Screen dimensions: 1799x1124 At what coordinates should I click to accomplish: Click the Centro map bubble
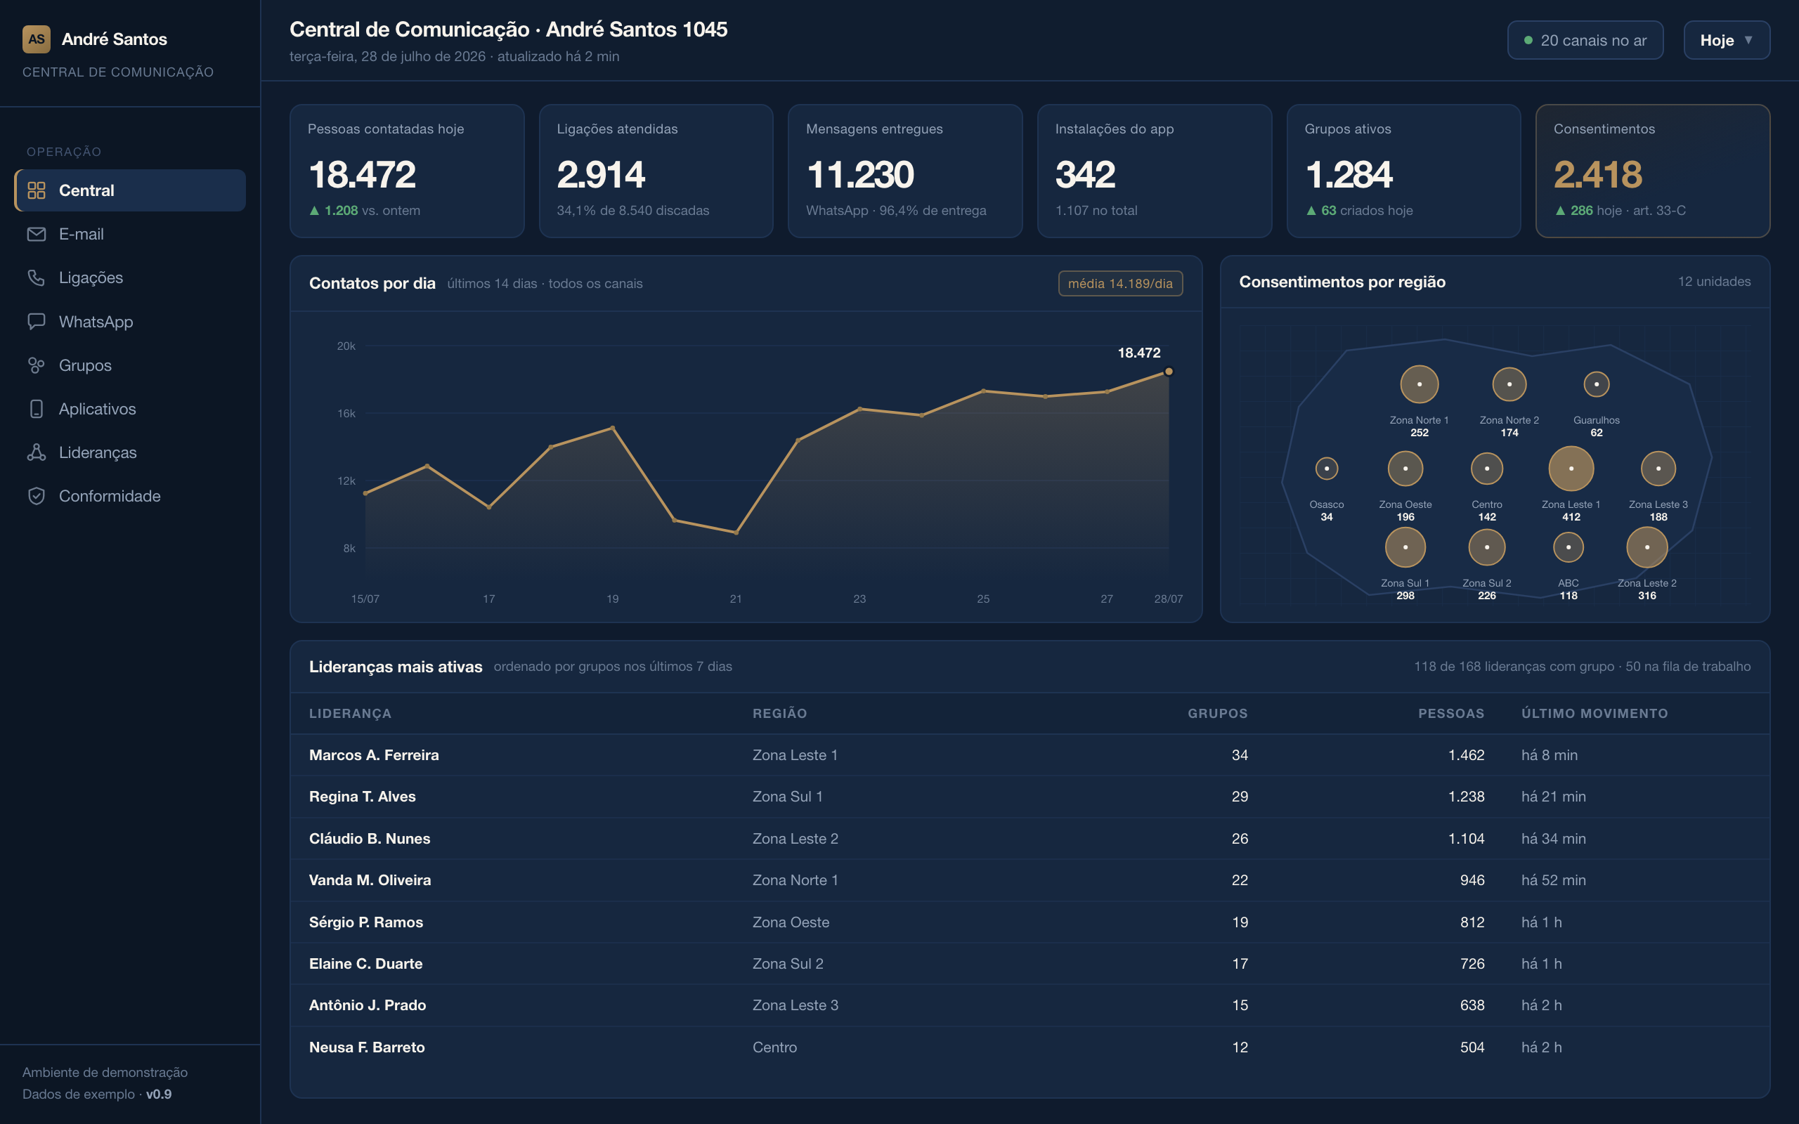tap(1487, 469)
